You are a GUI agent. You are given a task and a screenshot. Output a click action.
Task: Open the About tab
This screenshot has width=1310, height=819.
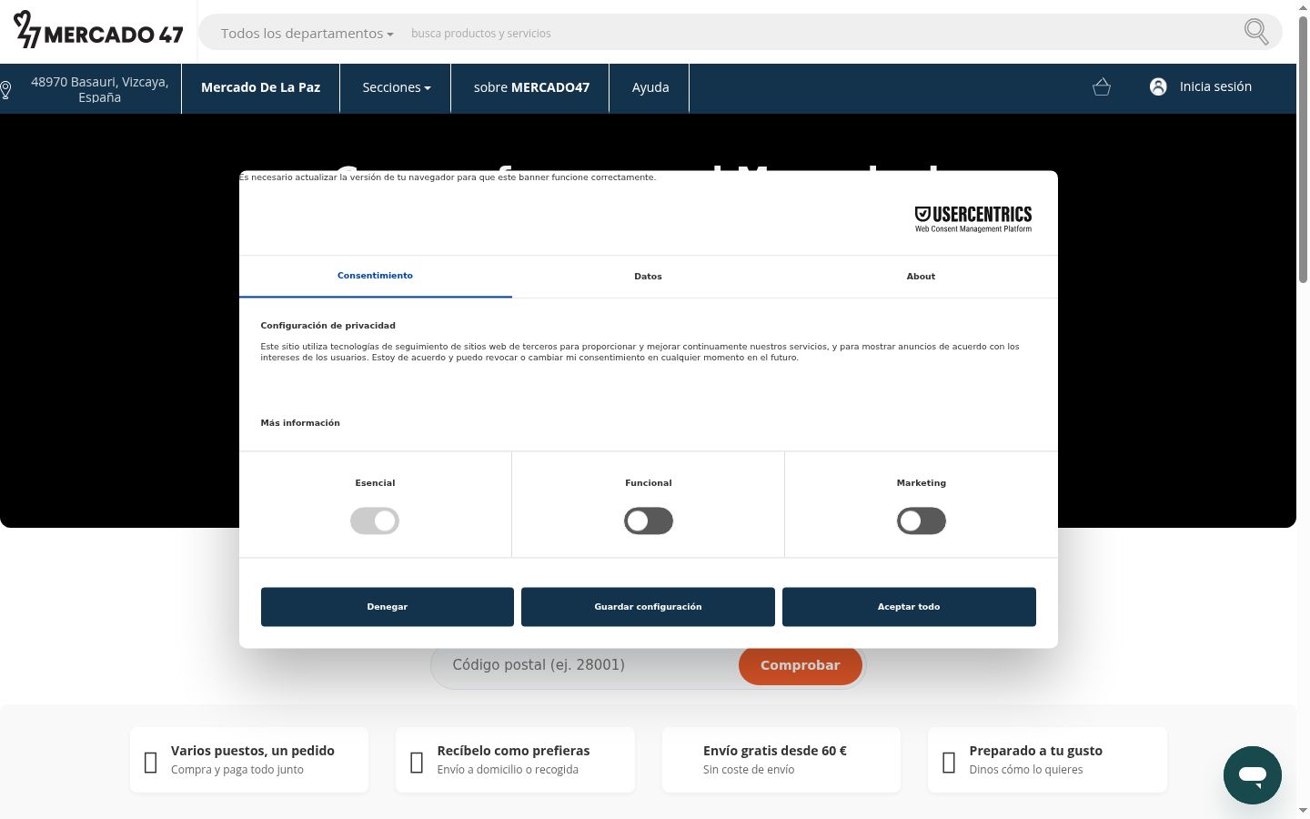tap(921, 277)
